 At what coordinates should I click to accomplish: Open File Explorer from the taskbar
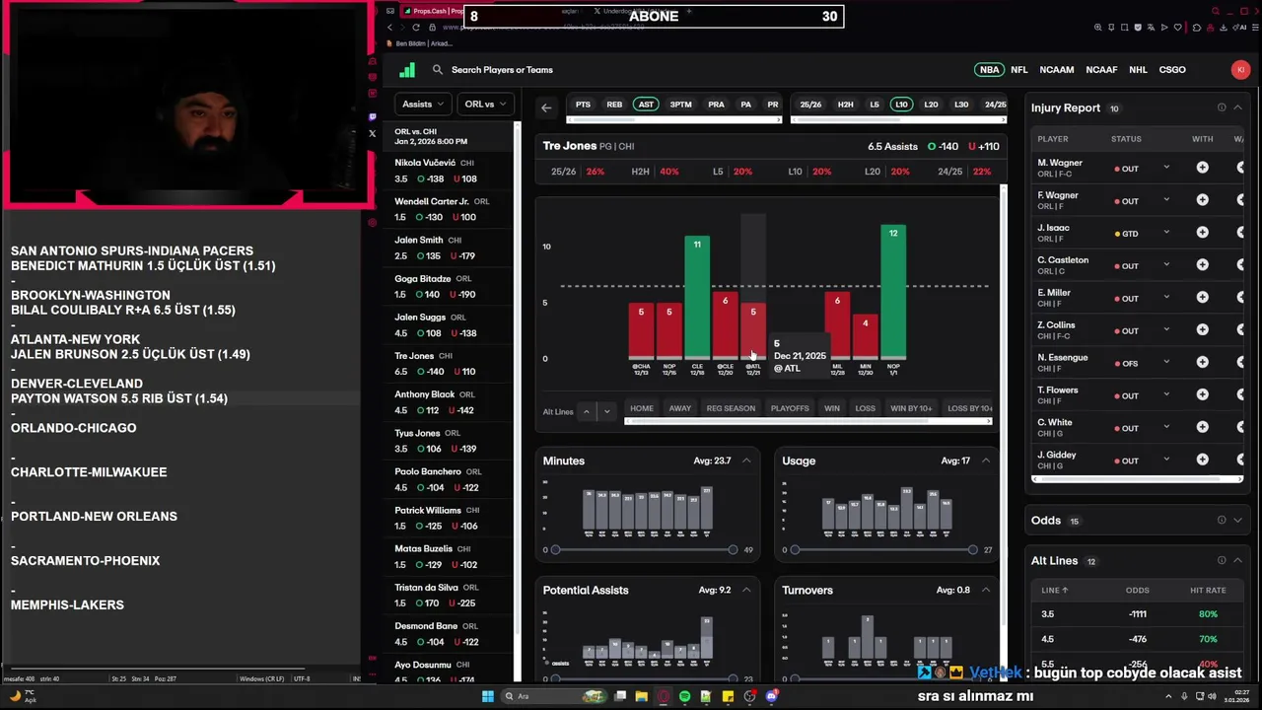point(641,696)
